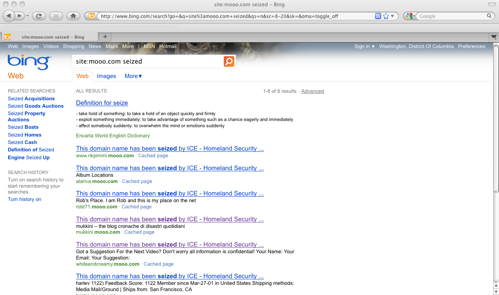This screenshot has height=295, width=499.
Task: Click Images link in Bing top navigation
Action: 30,46
